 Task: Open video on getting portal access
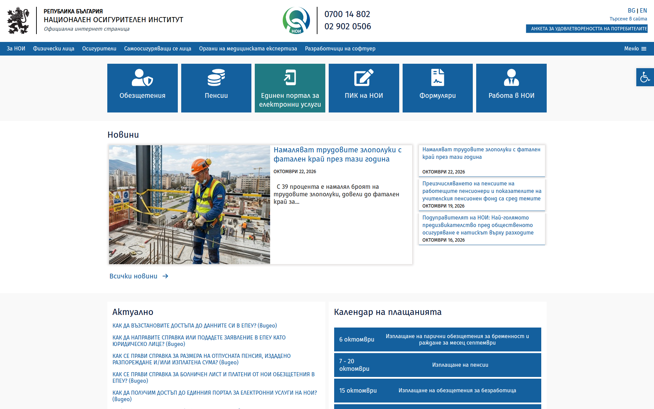(215, 396)
